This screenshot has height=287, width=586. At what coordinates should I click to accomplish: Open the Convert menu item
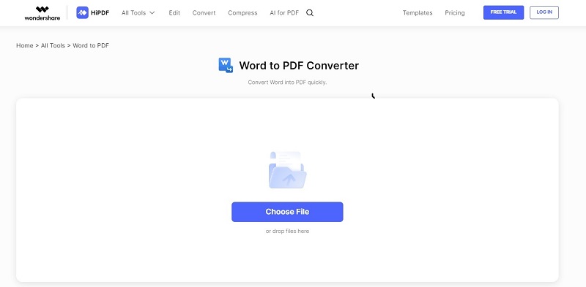click(204, 12)
